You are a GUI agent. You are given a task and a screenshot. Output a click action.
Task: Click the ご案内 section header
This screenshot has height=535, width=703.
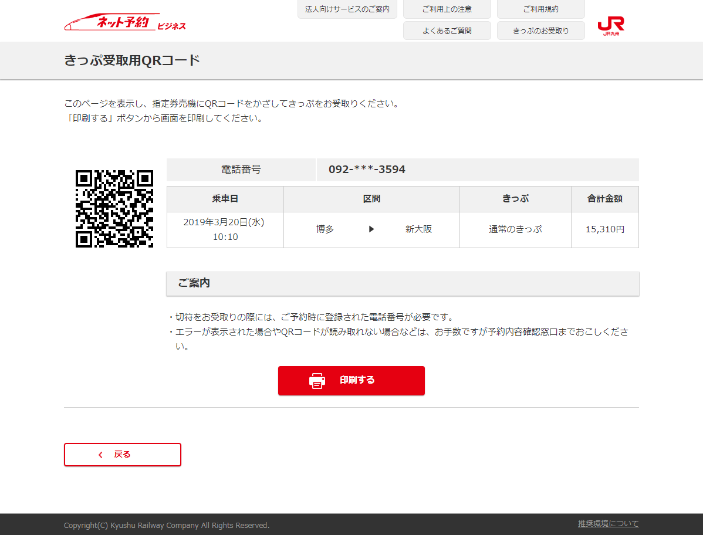pyautogui.click(x=194, y=283)
